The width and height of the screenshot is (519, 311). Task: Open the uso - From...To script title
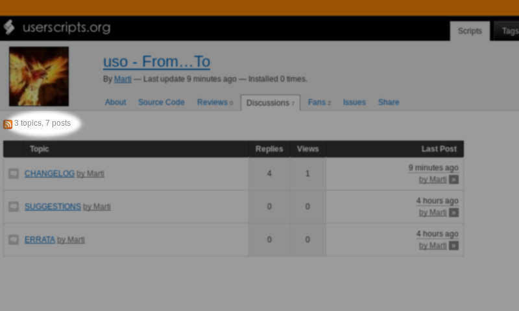click(x=156, y=62)
